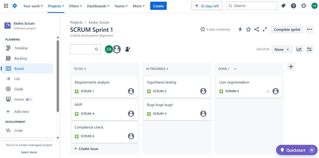Open the three-dots more actions menu
Image resolution: width=319 pixels, height=158 pixels.
[309, 29]
